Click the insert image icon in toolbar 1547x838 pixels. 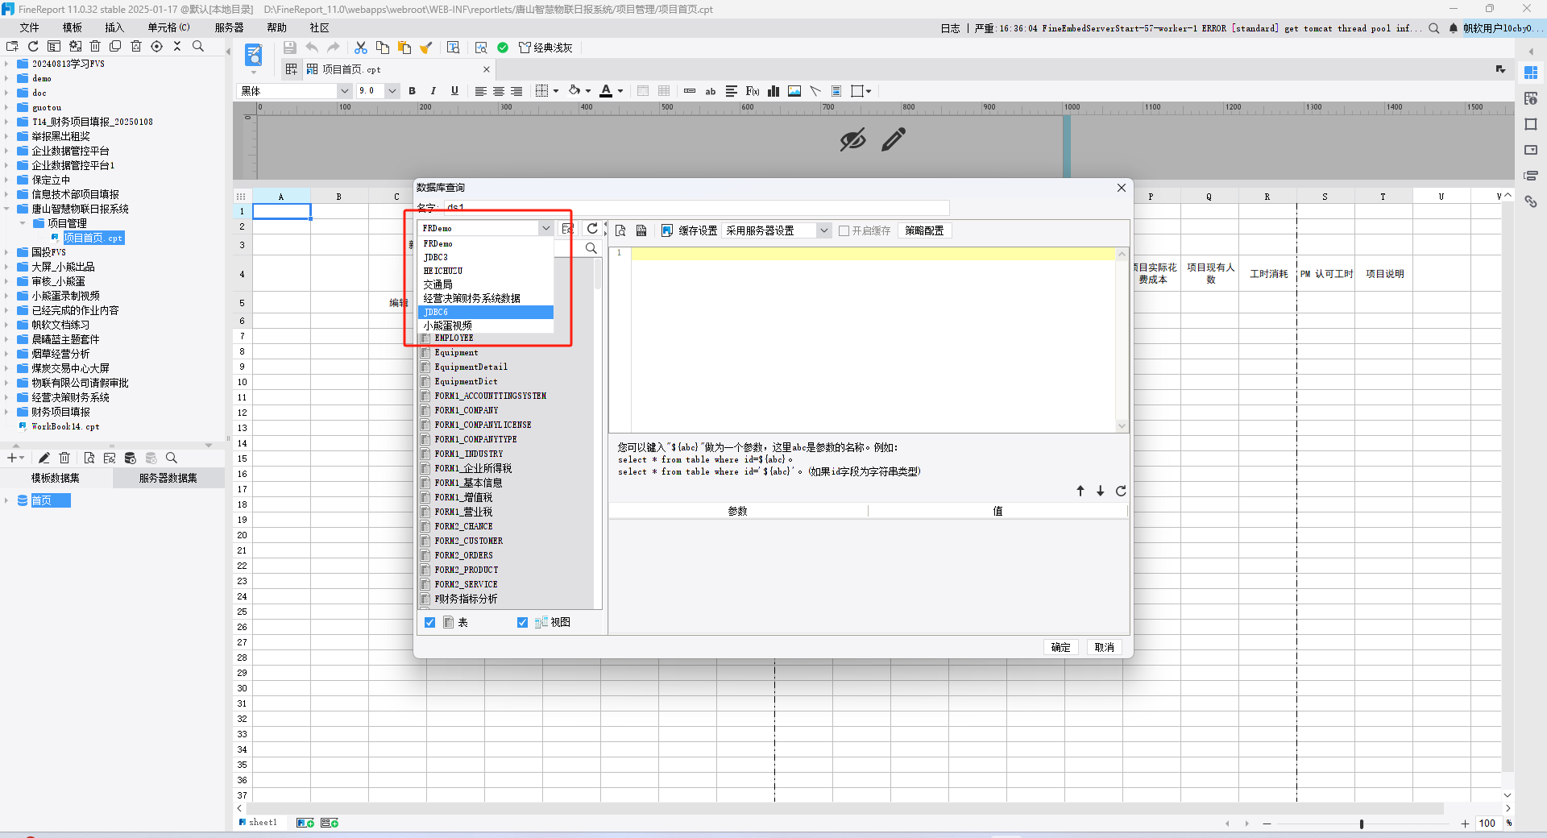click(794, 91)
